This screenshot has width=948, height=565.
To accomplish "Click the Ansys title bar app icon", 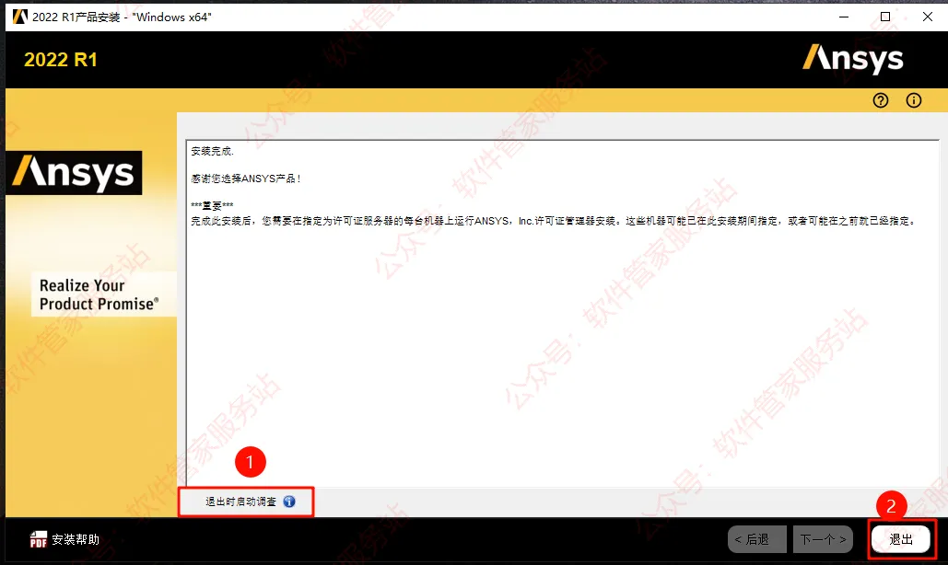I will (x=20, y=17).
